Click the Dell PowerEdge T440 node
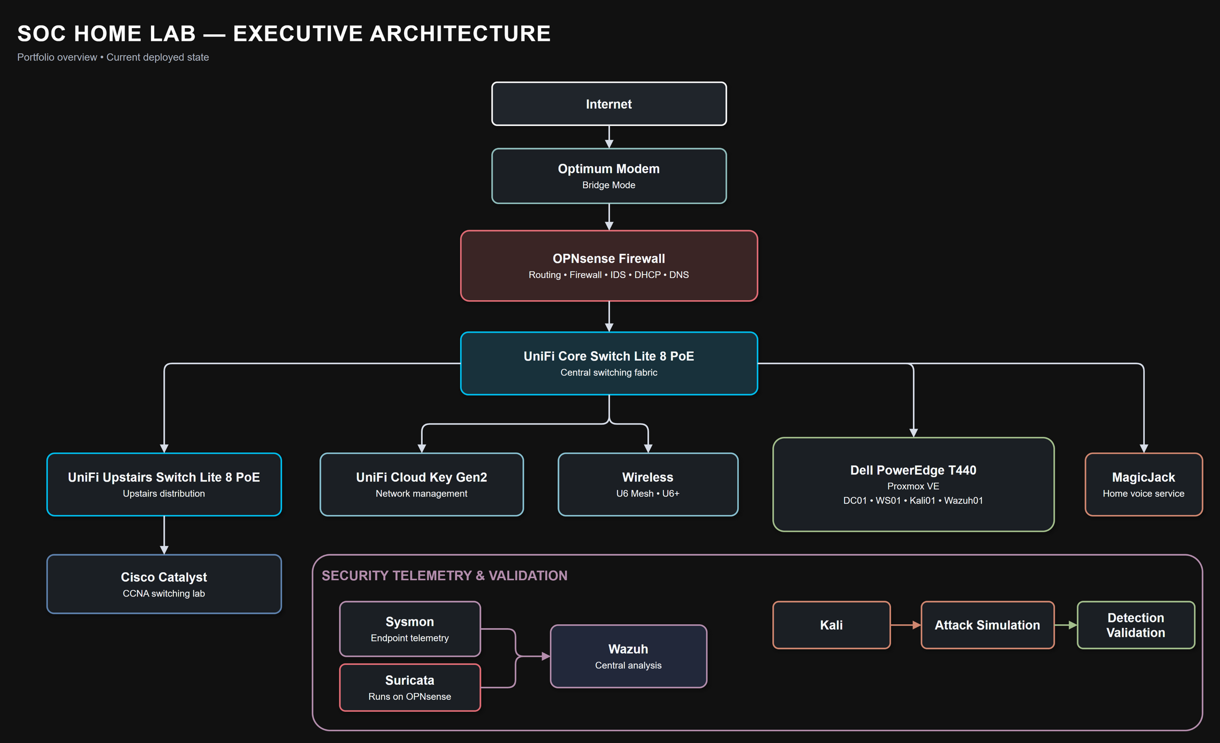 (x=913, y=485)
